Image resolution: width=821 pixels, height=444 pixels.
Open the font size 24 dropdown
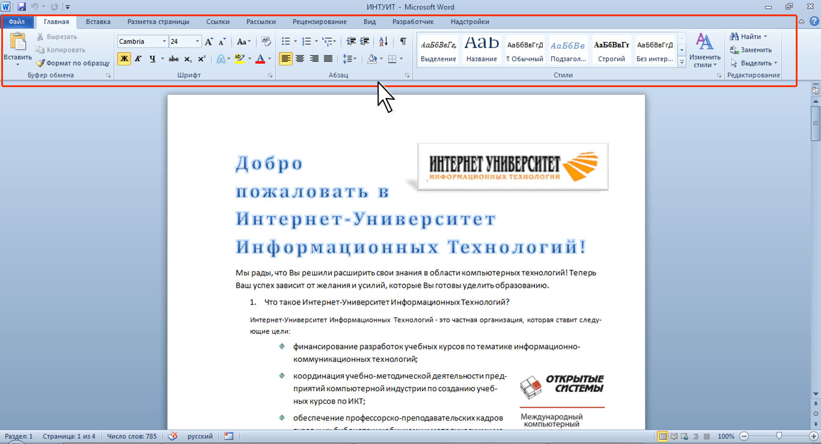pos(198,41)
